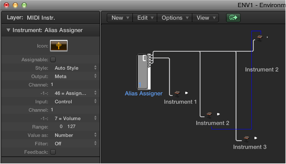Image resolution: width=286 pixels, height=164 pixels.
Task: Click the keyboard icon above lower Instrument 2 label
Action: pyautogui.click(x=209, y=115)
